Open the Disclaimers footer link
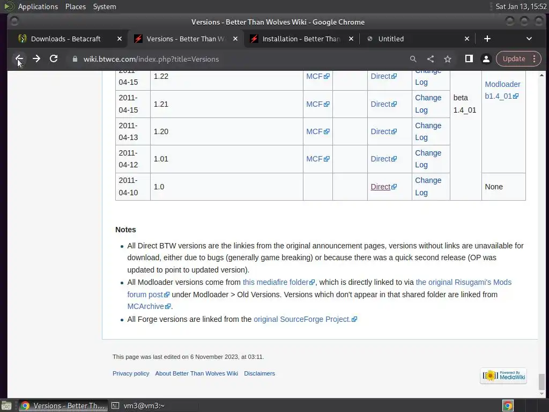 click(259, 373)
